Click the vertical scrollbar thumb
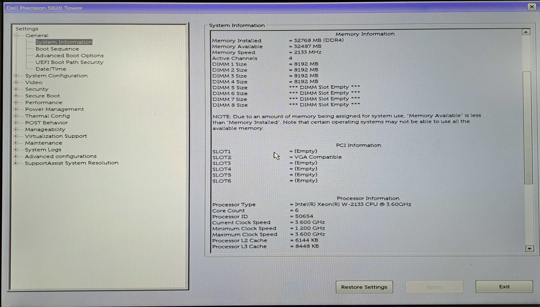 [x=528, y=127]
